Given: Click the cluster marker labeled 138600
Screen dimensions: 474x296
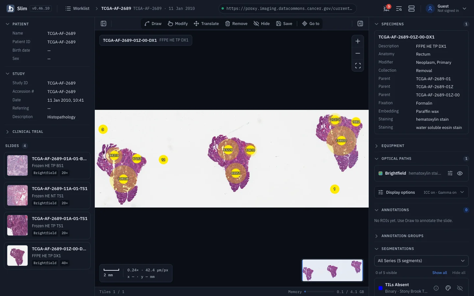Looking at the screenshot, I should 341,140.
